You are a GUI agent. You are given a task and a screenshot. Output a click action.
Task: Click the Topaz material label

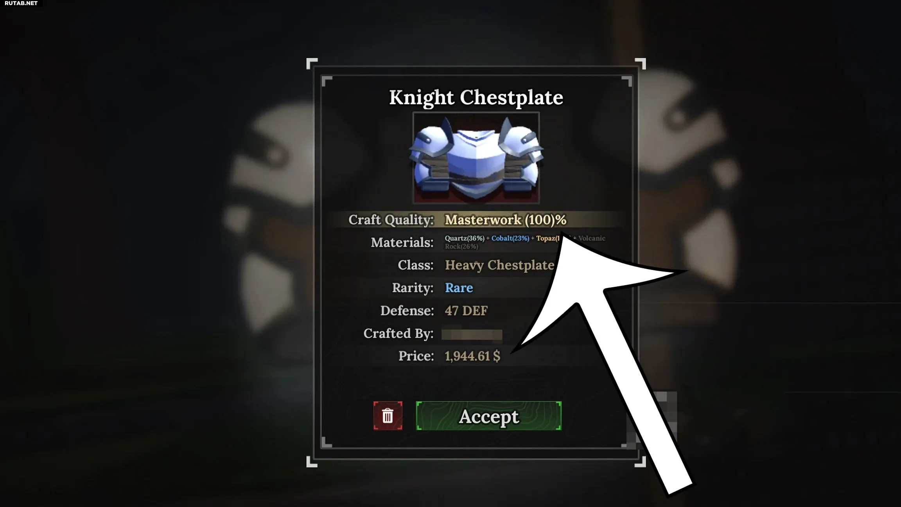[x=548, y=238]
